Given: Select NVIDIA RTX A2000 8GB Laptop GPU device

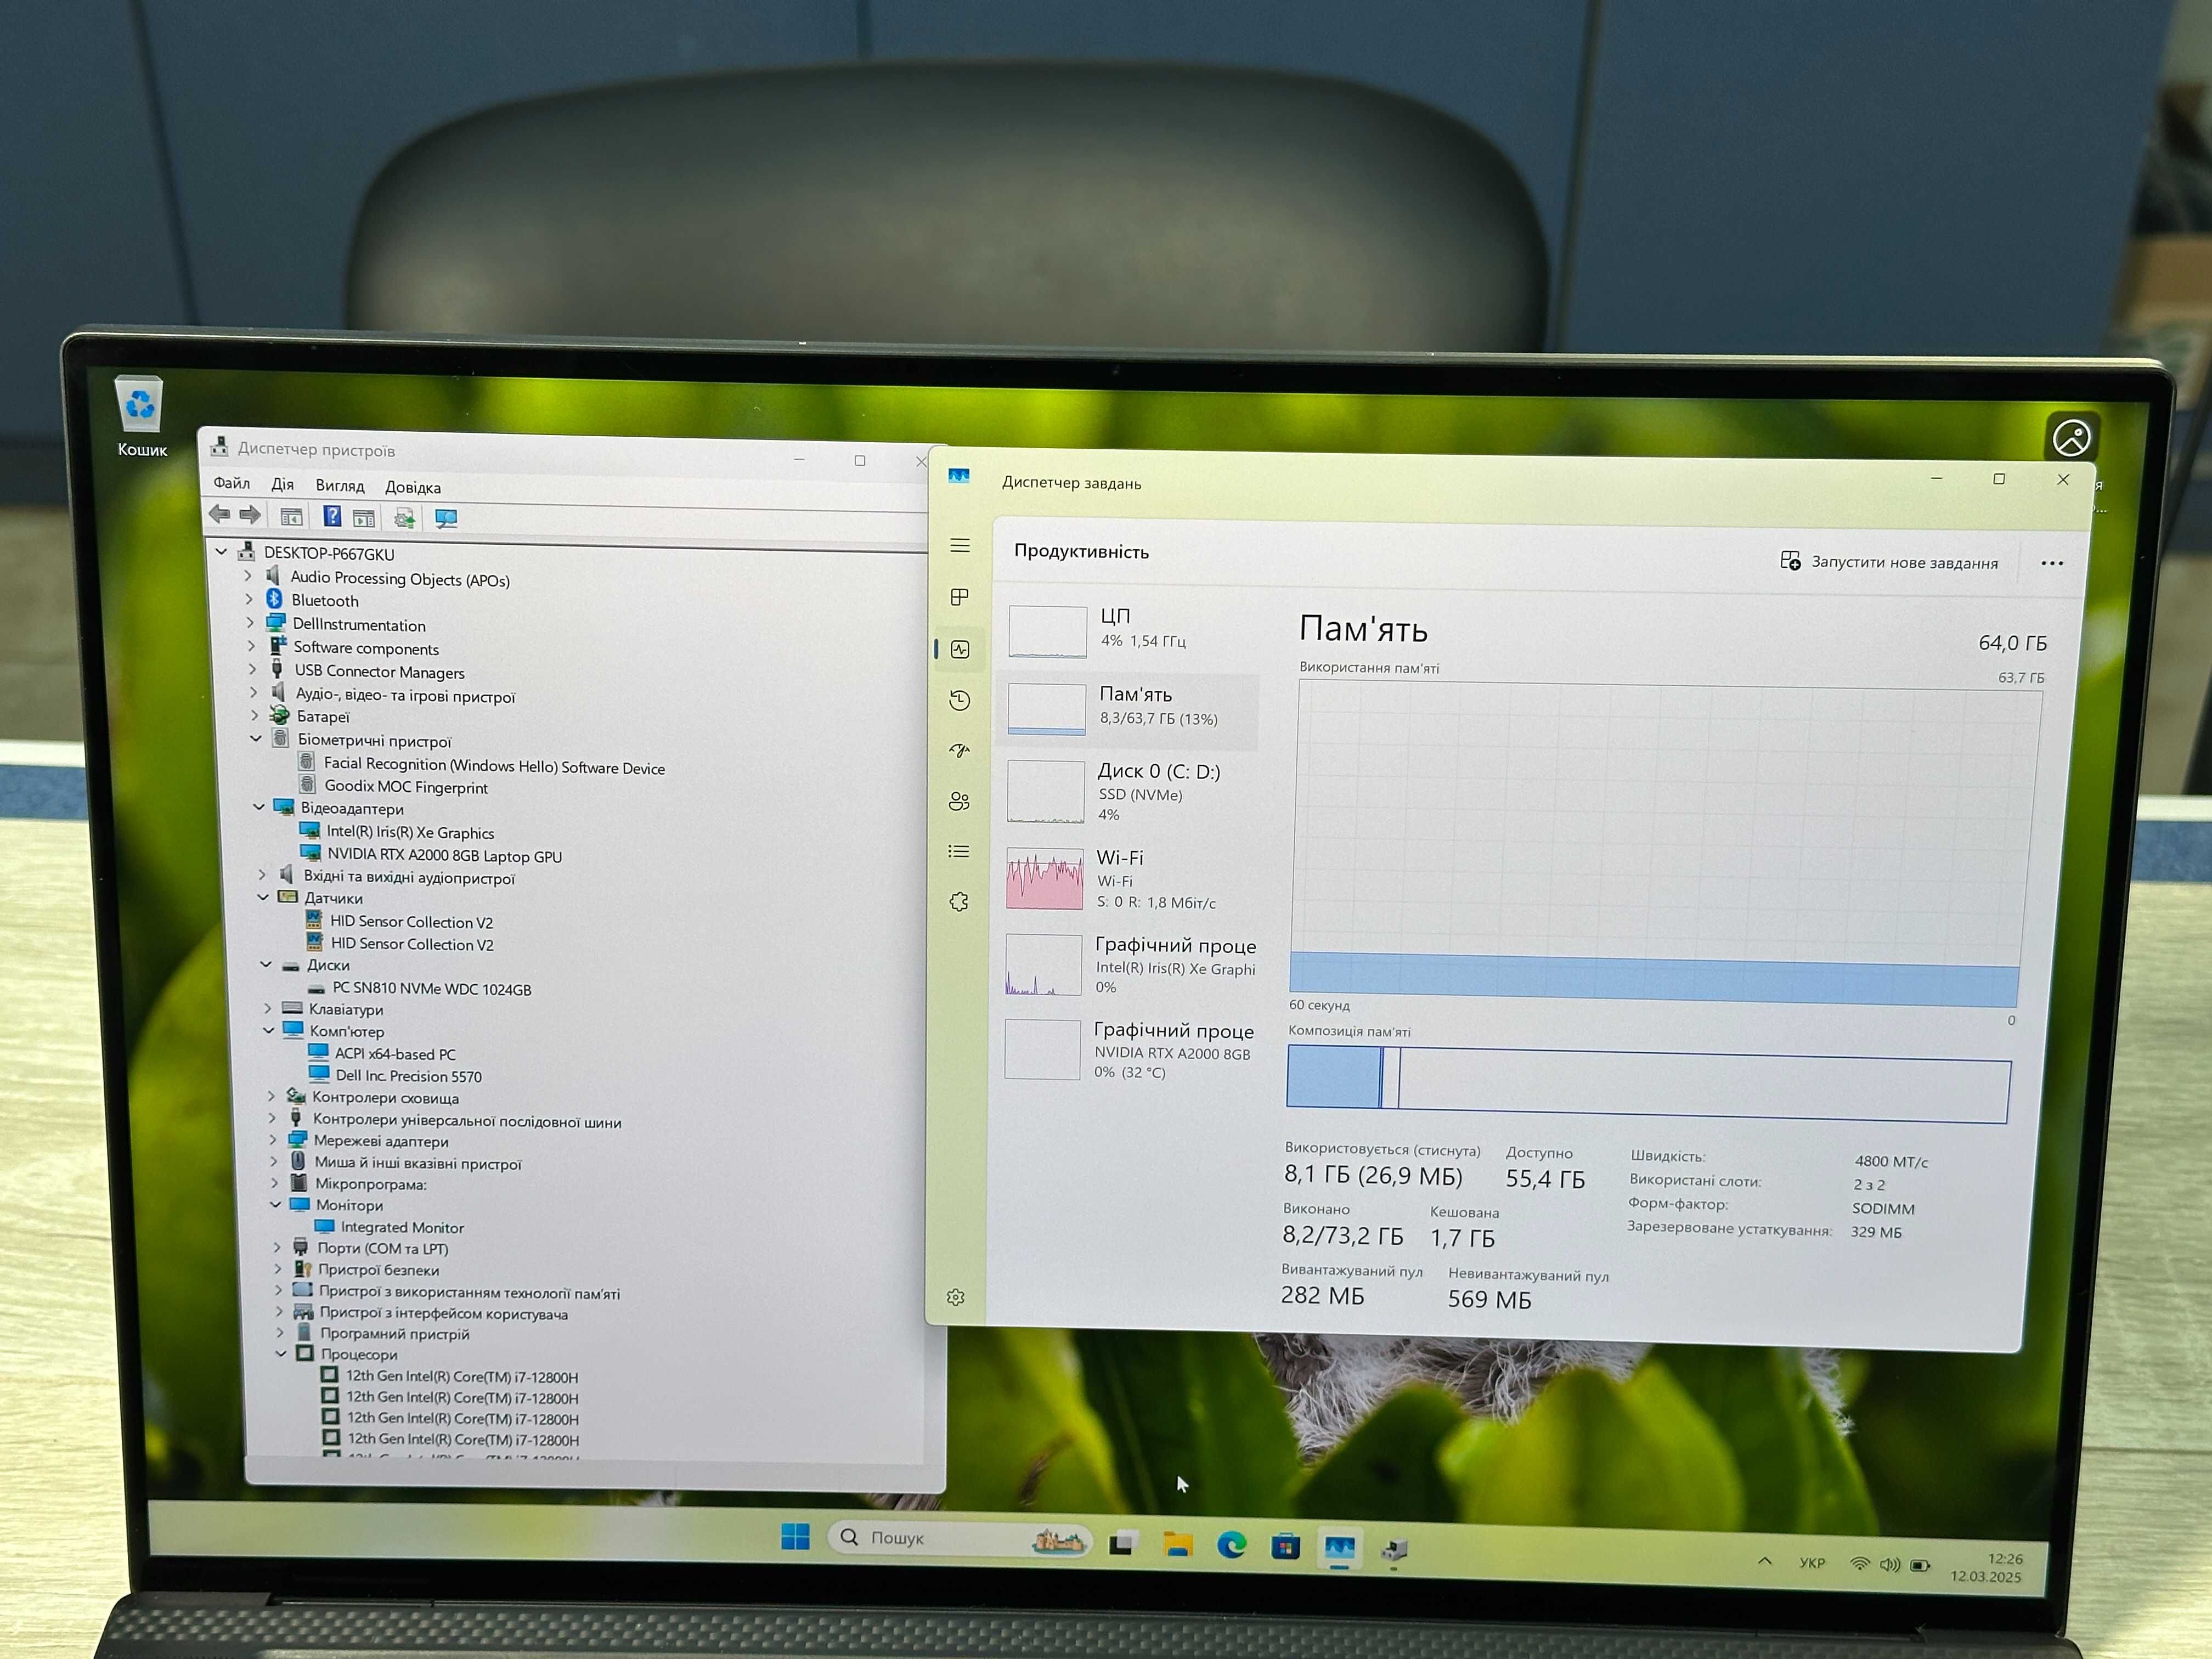Looking at the screenshot, I should [x=444, y=855].
